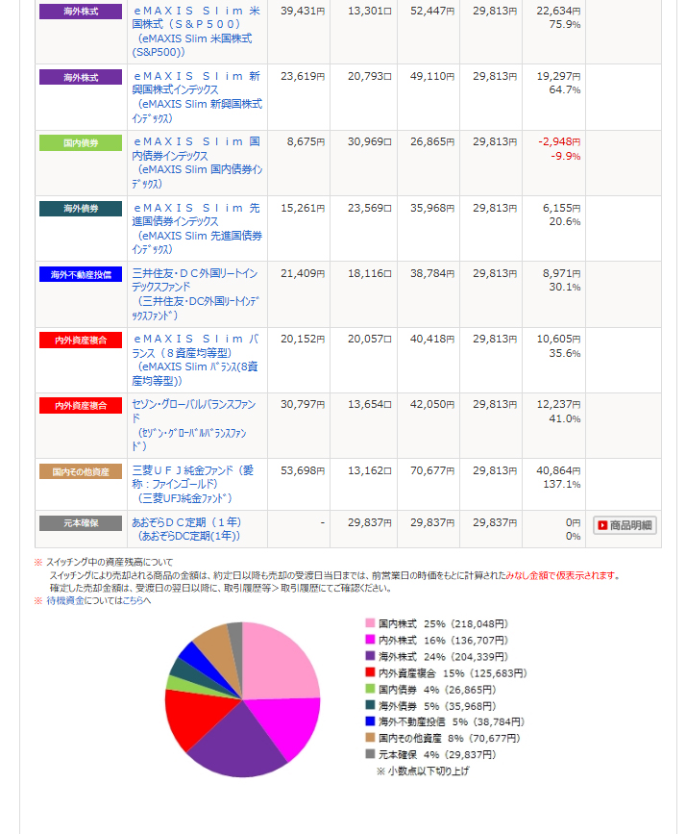Select eMAXIS Slim 国内債券インデックス fund name

click(197, 155)
